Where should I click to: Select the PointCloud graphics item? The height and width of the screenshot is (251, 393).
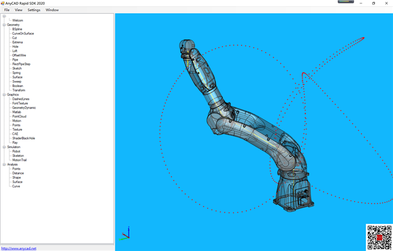[19, 117]
